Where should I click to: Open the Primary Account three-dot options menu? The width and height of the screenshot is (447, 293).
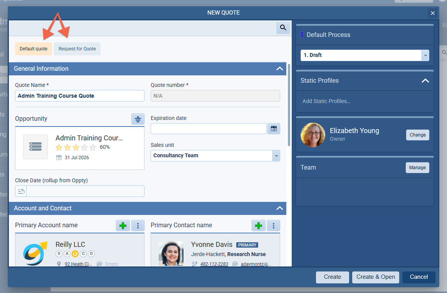pos(138,225)
